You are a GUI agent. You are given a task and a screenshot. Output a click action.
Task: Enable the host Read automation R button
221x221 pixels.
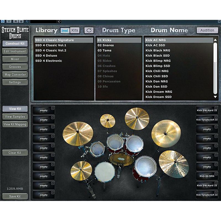click(16, 21)
